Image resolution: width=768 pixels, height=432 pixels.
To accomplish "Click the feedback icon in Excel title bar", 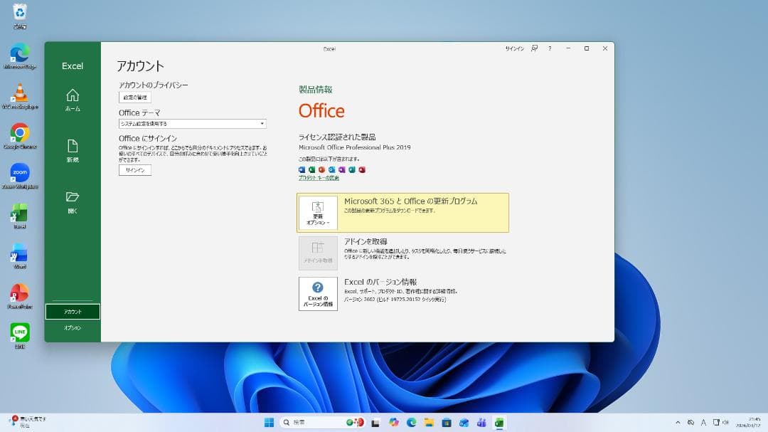I will pos(534,48).
